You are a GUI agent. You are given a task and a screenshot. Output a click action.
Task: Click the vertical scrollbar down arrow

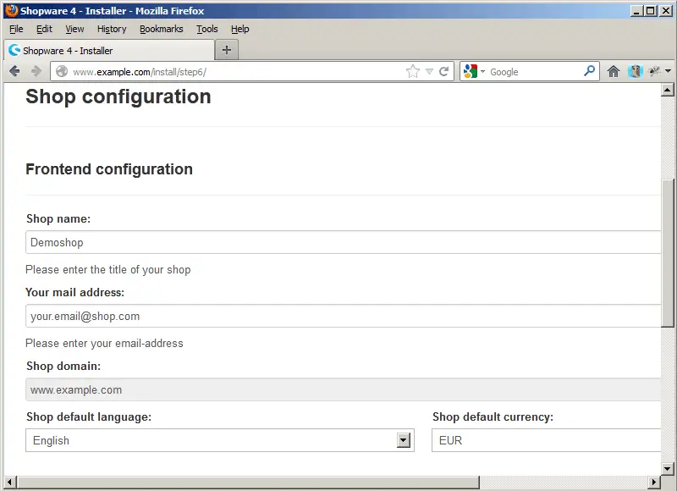[667, 468]
